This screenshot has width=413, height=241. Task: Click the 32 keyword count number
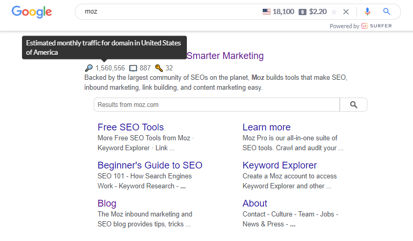[x=169, y=68]
